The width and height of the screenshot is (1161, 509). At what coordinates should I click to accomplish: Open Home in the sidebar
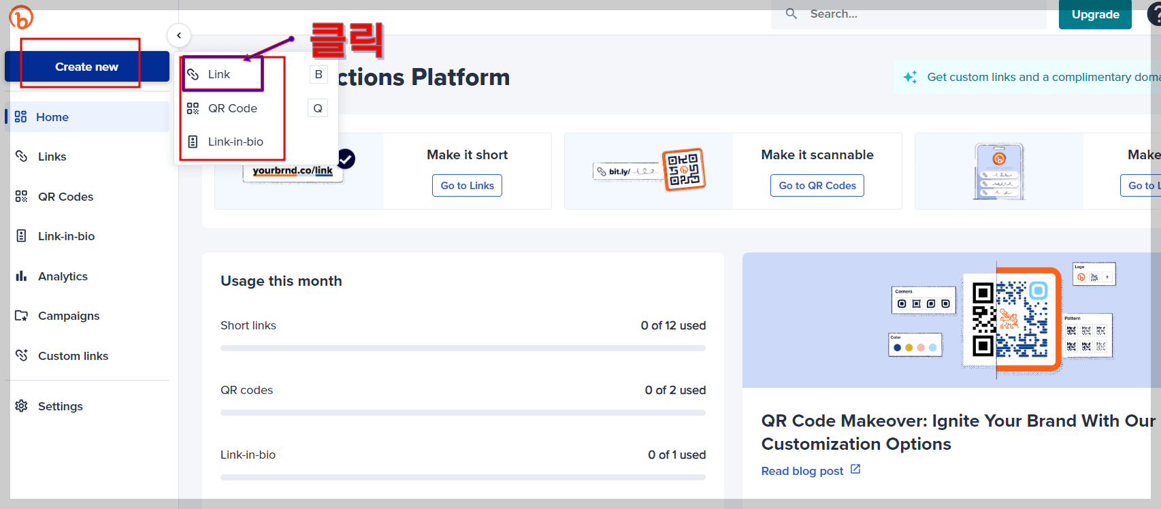pyautogui.click(x=87, y=117)
